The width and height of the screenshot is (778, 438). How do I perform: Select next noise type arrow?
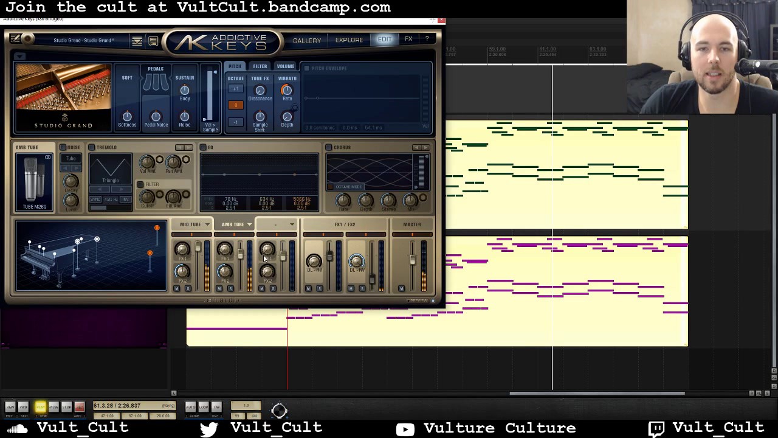[76, 168]
